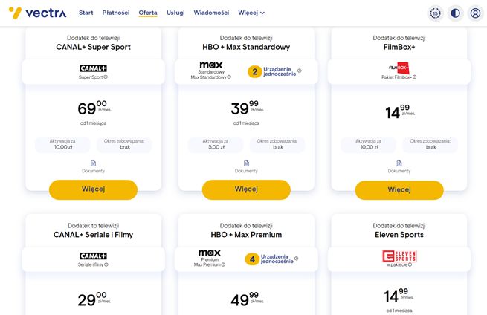
Task: Toggle the high-contrast mode icon
Action: point(456,13)
